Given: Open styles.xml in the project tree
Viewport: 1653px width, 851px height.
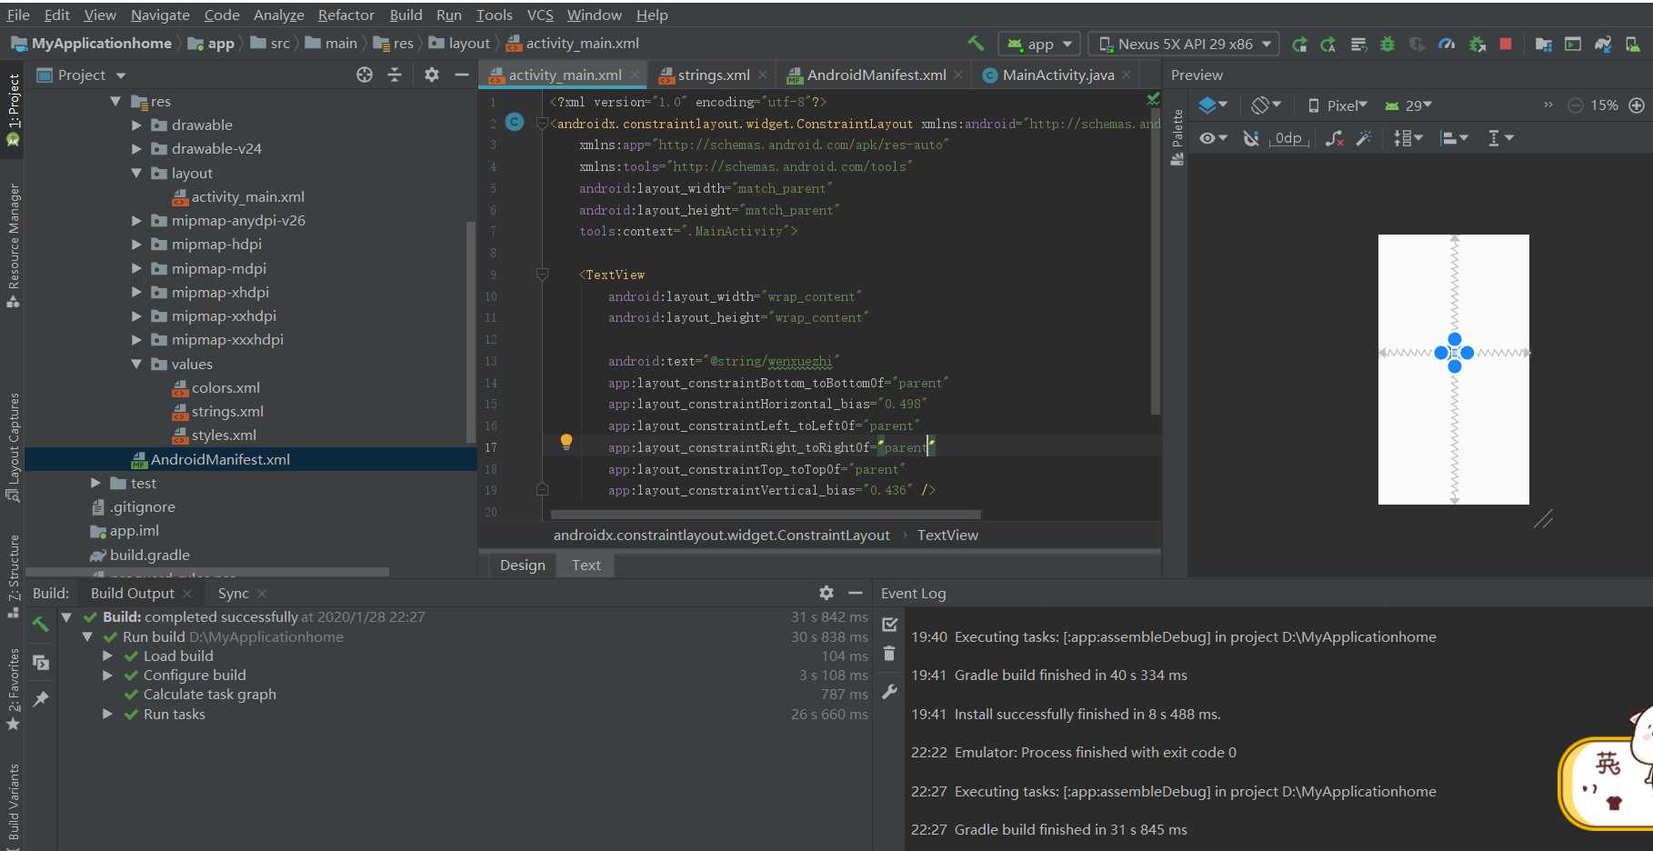Looking at the screenshot, I should coord(224,435).
